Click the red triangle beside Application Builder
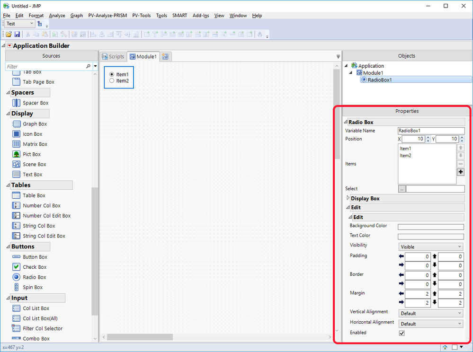This screenshot has height=352, width=473. coord(9,46)
